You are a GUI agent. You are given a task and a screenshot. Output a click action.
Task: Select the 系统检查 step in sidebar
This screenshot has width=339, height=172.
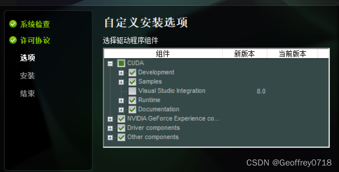coord(35,24)
